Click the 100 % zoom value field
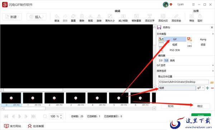This screenshot has width=215, height=130. click(54, 116)
